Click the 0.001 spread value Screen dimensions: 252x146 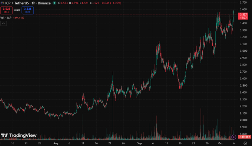pyautogui.click(x=17, y=10)
